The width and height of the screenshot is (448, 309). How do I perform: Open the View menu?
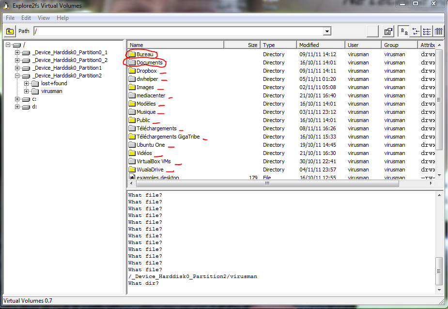pos(44,18)
